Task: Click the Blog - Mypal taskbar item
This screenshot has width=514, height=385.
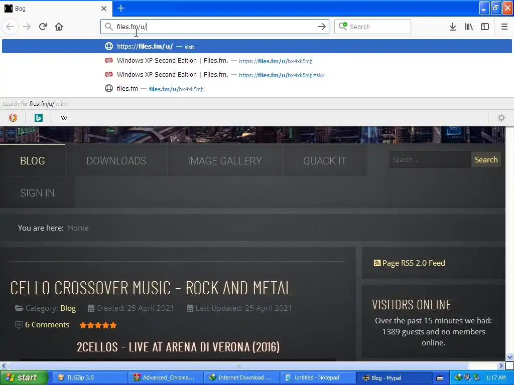Action: 394,377
